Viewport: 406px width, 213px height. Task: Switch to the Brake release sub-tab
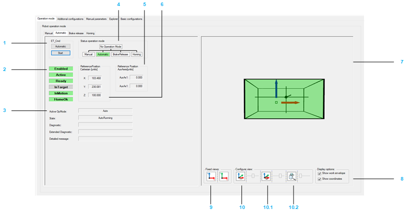76,33
